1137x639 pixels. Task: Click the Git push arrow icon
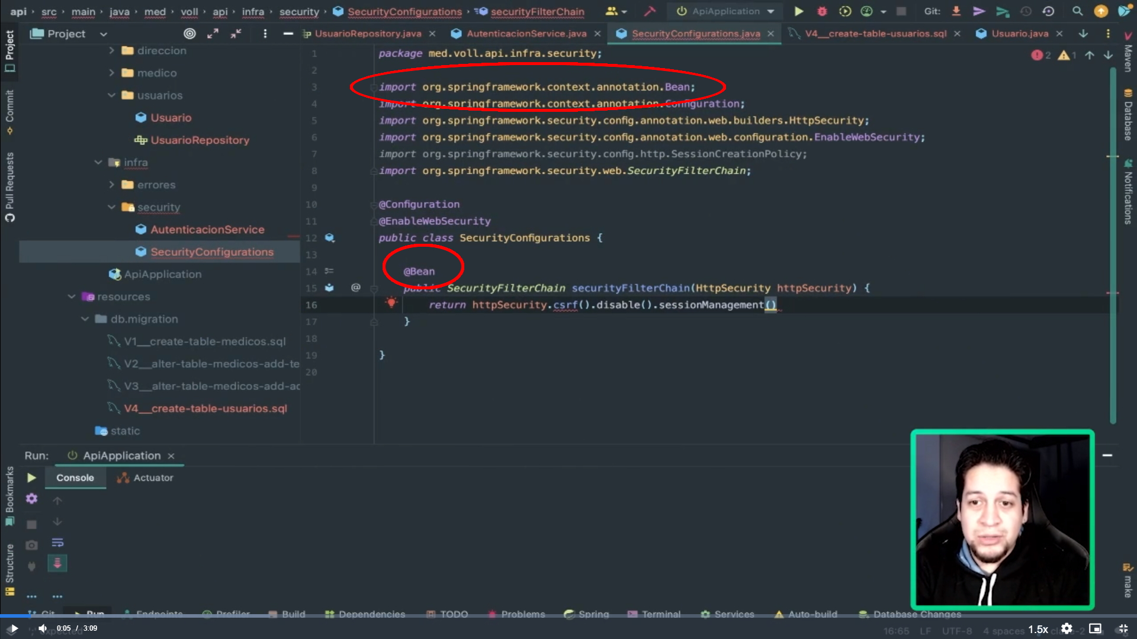click(x=979, y=11)
